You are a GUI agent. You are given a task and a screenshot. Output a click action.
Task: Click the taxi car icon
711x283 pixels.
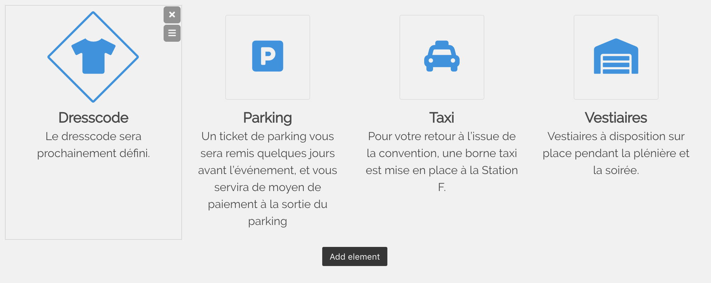coord(442,57)
